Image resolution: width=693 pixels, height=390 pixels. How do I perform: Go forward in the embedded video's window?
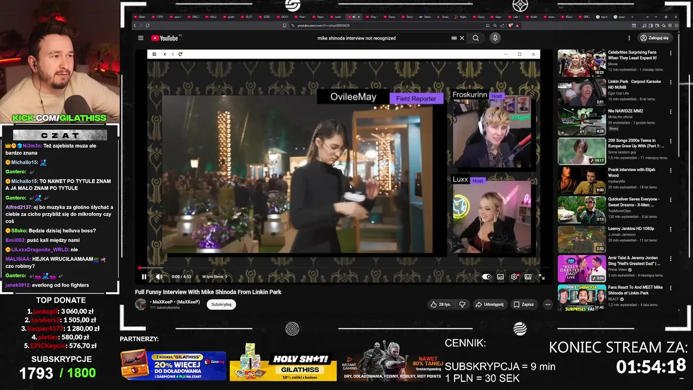coord(172,54)
